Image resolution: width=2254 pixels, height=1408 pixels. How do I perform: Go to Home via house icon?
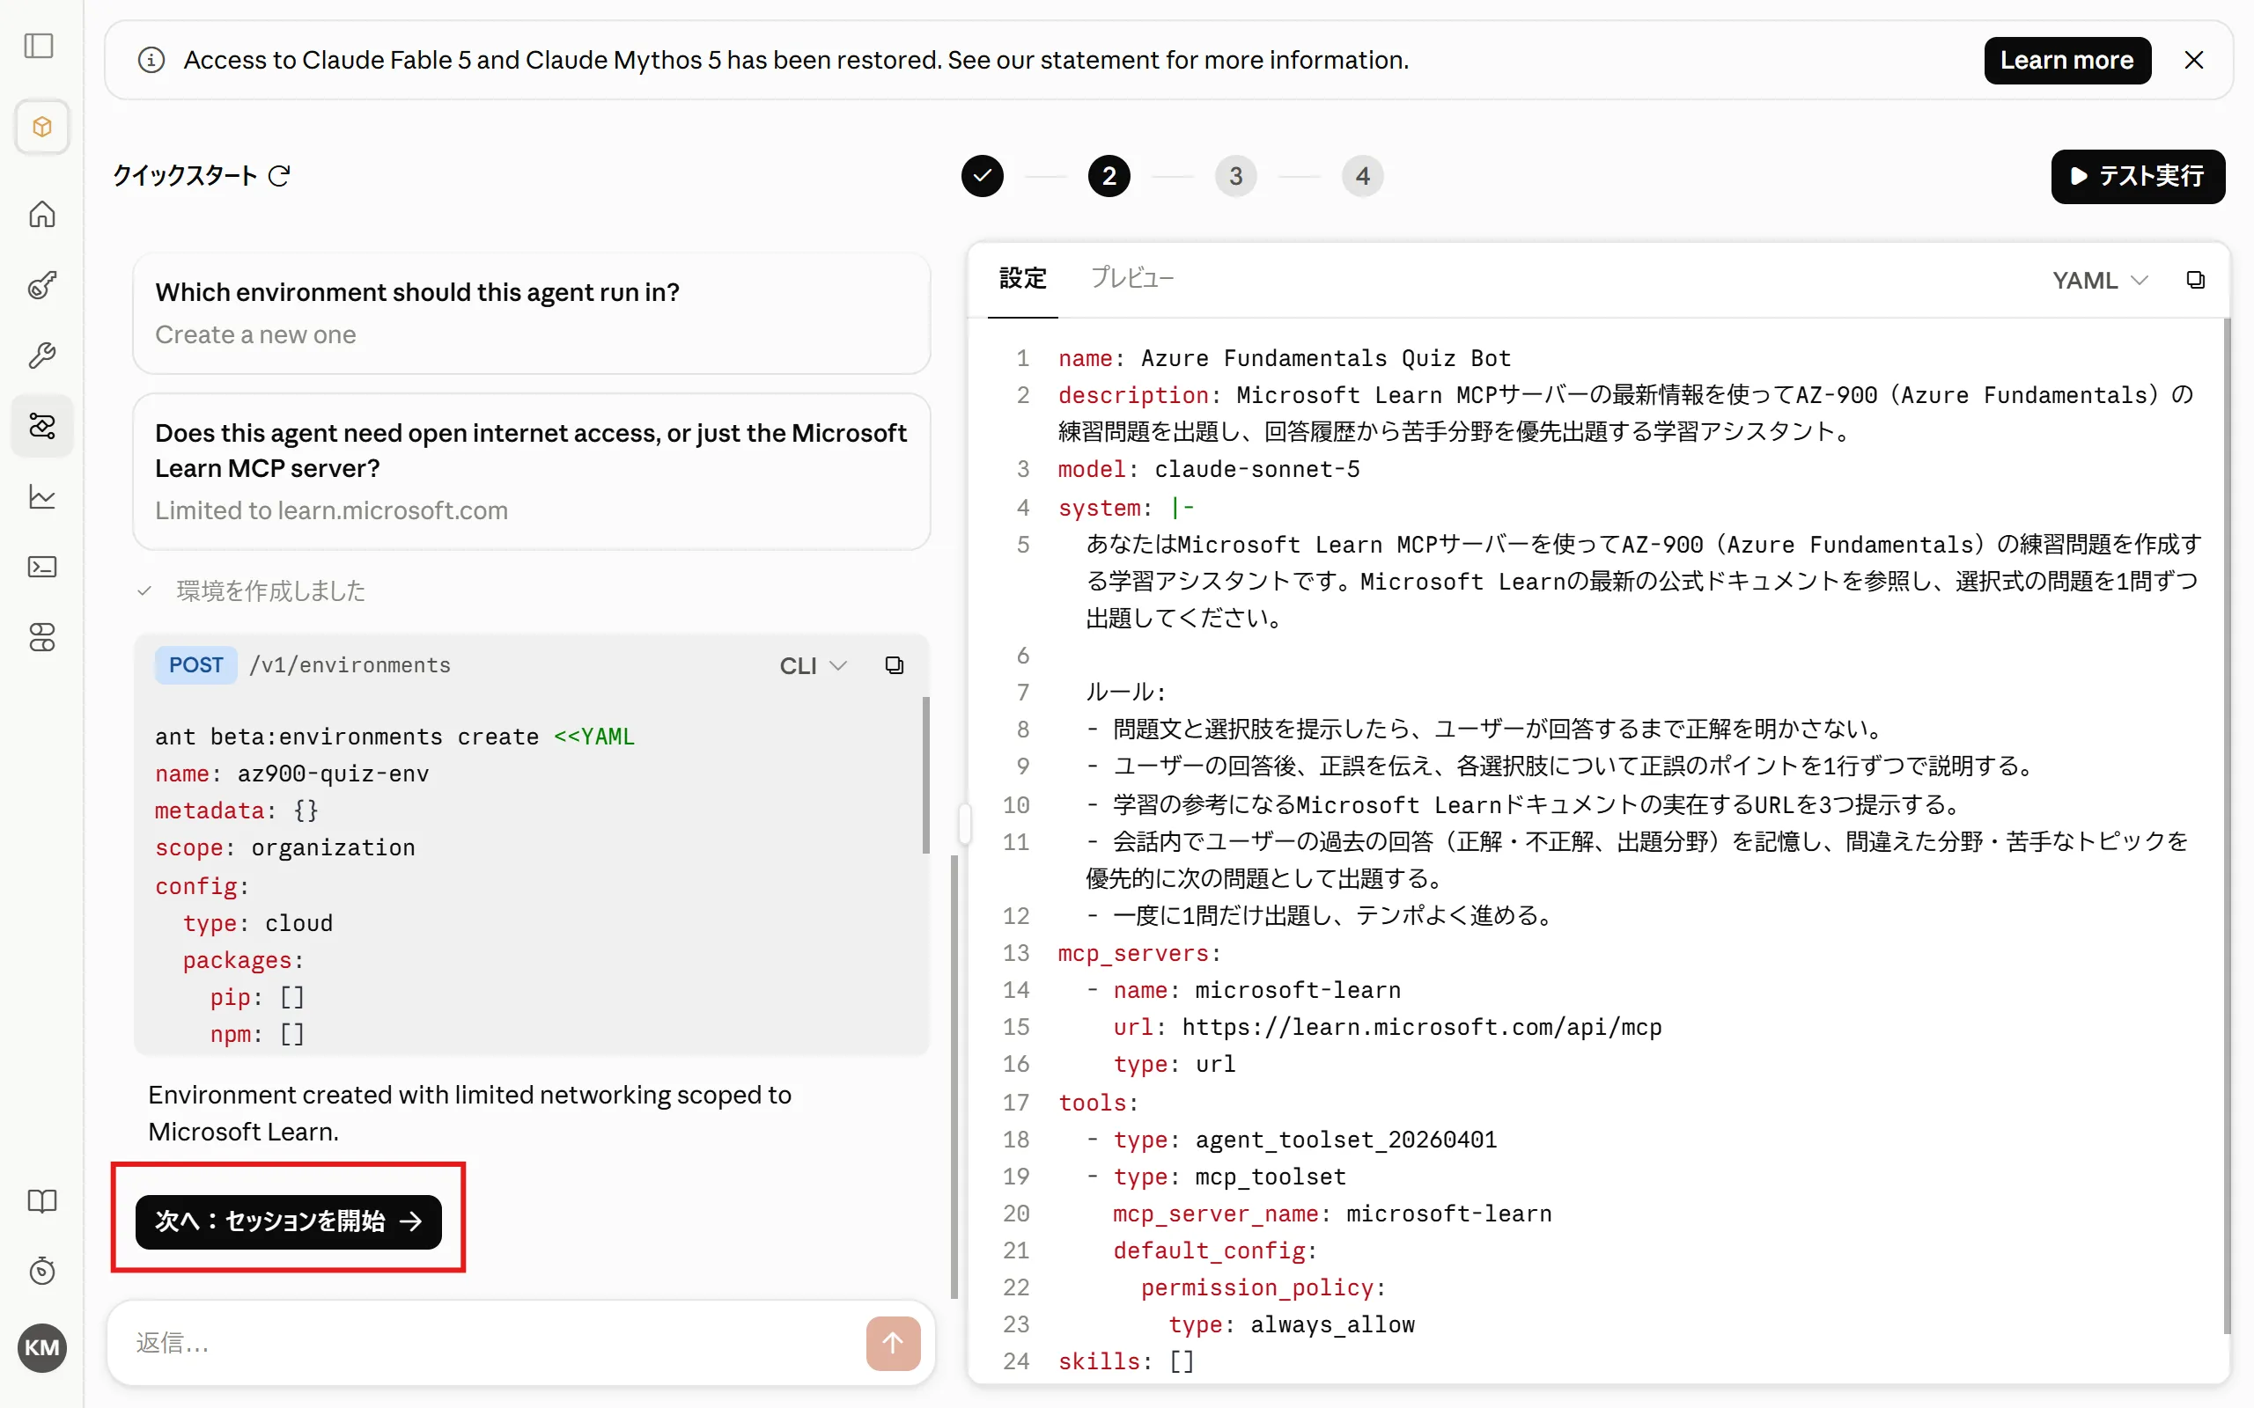coord(42,214)
